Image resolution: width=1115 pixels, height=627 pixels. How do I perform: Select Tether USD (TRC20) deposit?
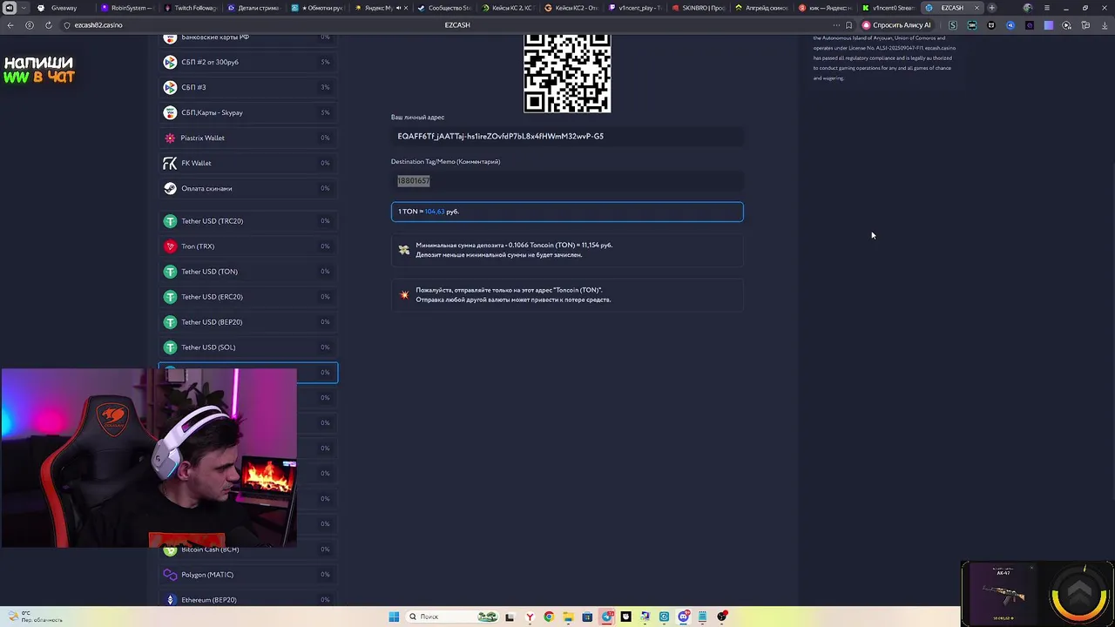pos(248,221)
